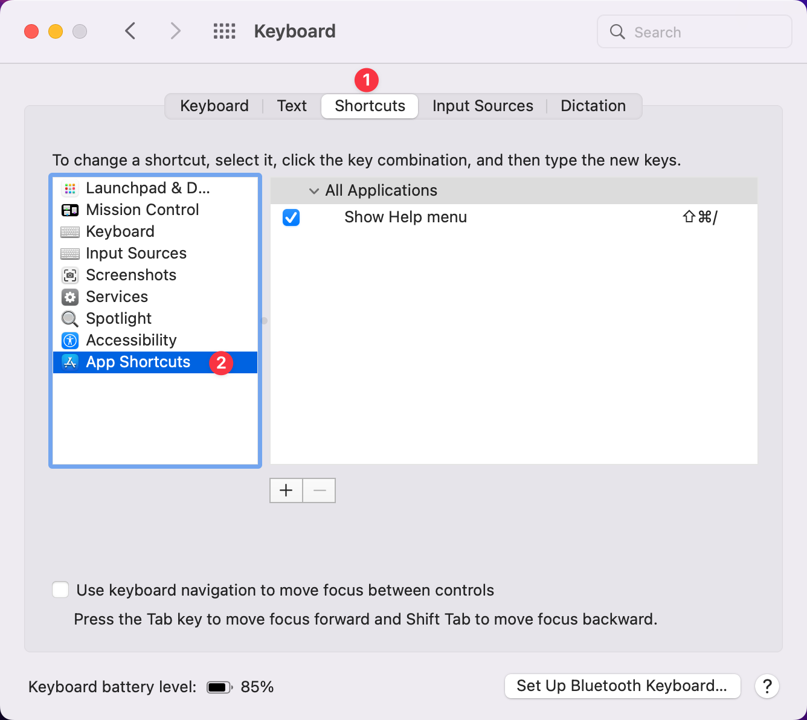The width and height of the screenshot is (807, 720).
Task: Select the Accessibility category icon
Action: click(70, 340)
